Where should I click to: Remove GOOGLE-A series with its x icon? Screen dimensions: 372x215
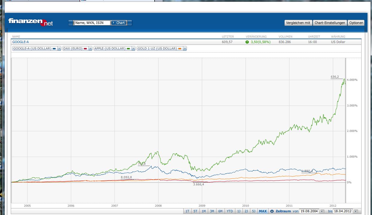click(x=59, y=48)
